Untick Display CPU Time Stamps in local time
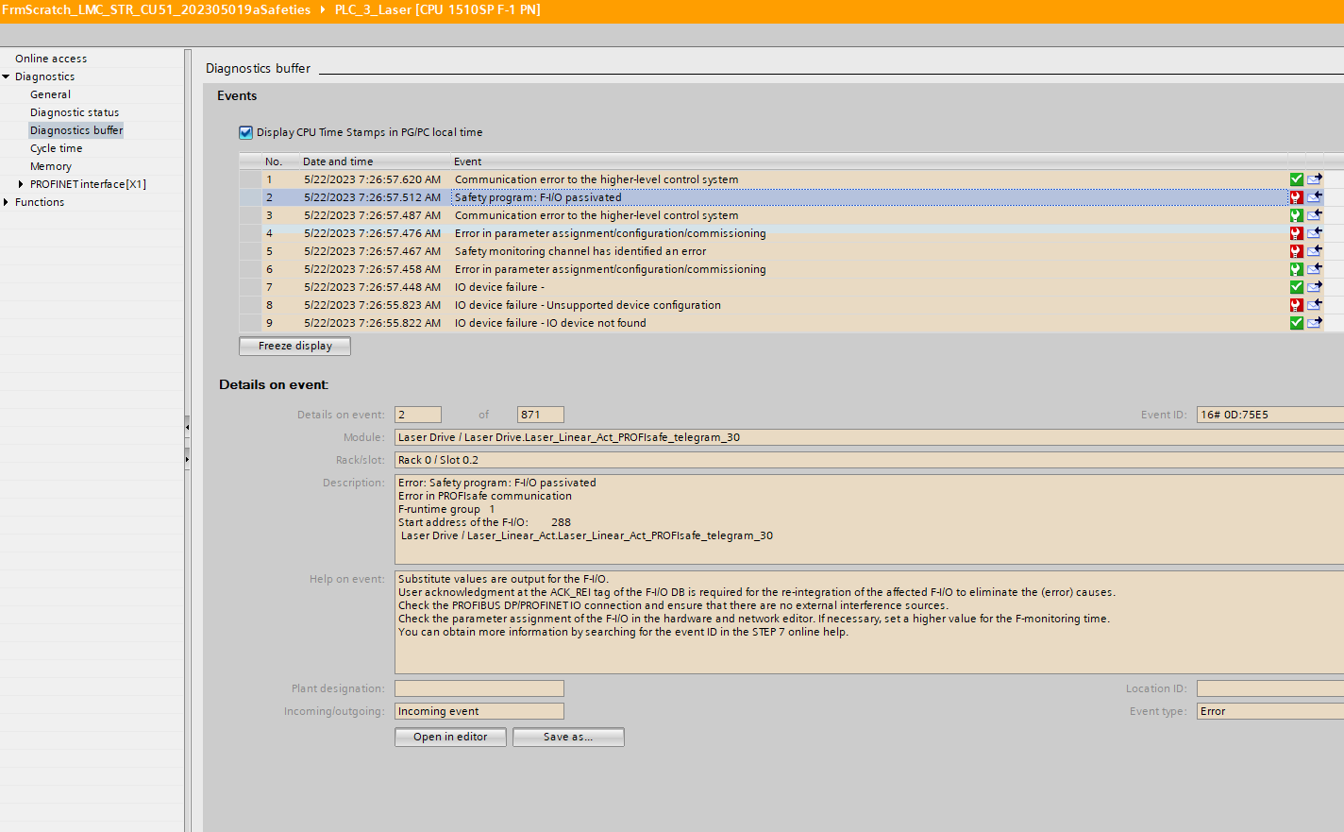Image resolution: width=1344 pixels, height=832 pixels. point(246,133)
